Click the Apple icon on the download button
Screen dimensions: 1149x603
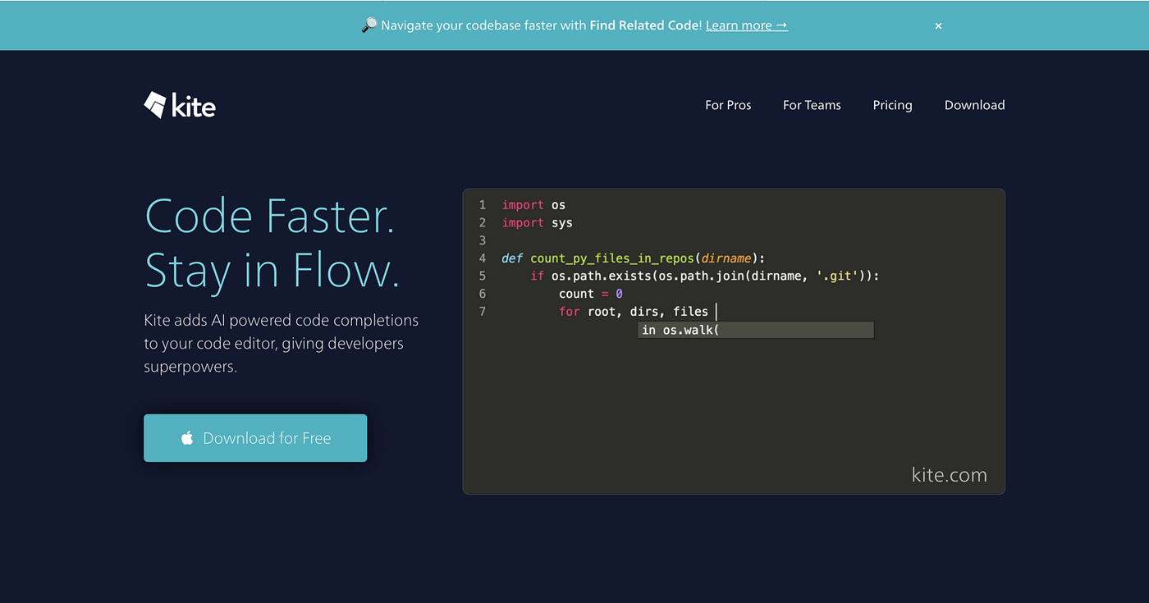pos(187,437)
